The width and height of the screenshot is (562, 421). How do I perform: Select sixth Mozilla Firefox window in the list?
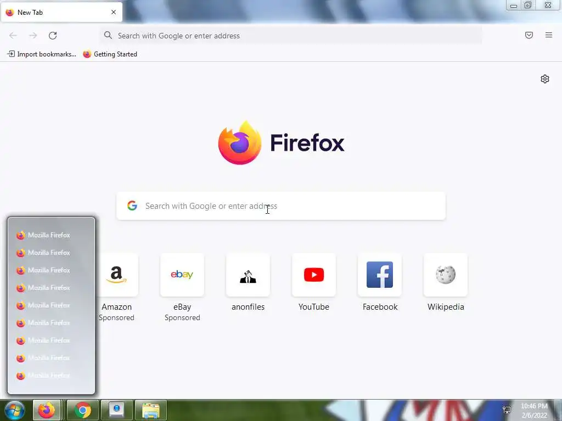(51, 323)
